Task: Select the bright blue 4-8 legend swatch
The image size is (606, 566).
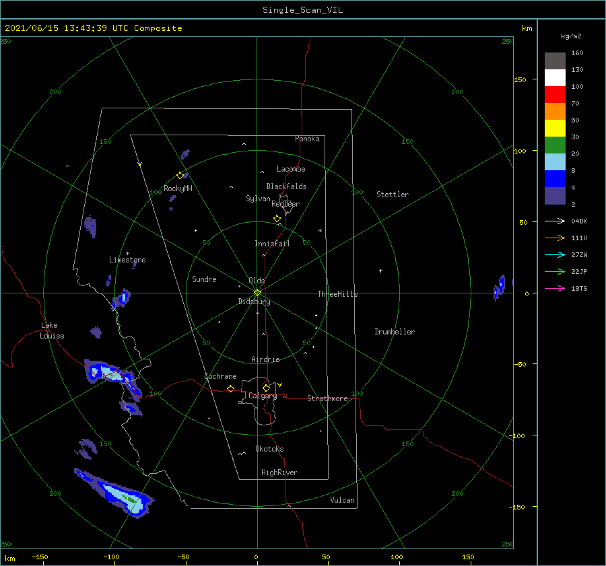Action: (x=555, y=179)
